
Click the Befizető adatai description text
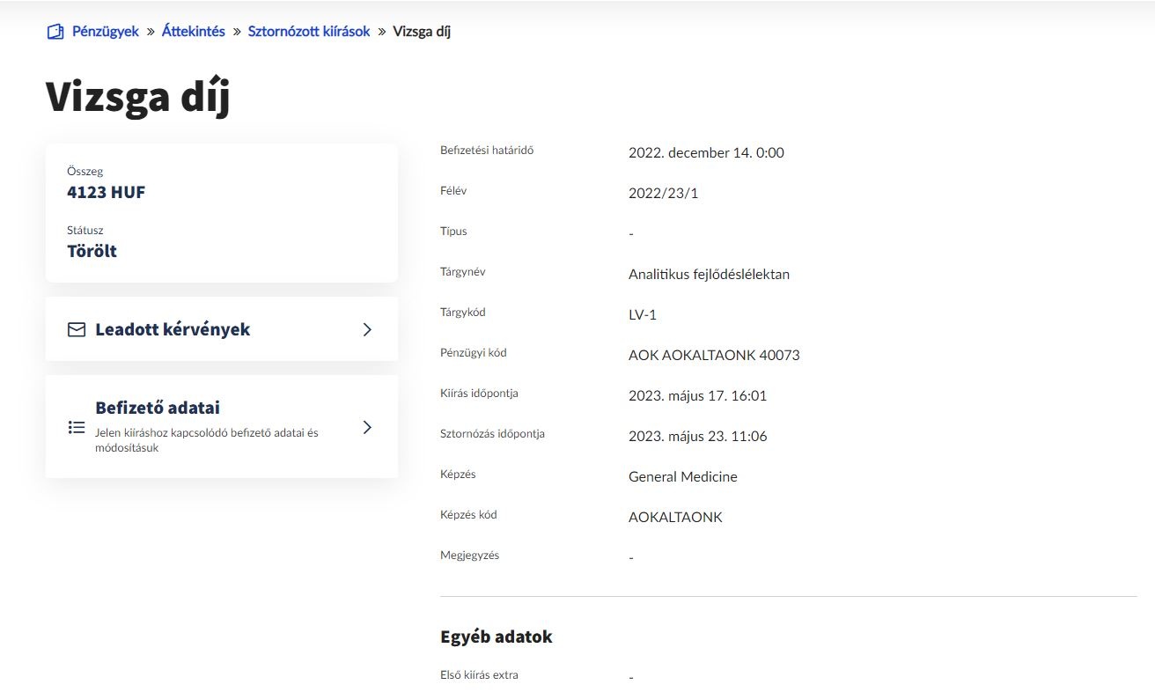click(x=206, y=440)
